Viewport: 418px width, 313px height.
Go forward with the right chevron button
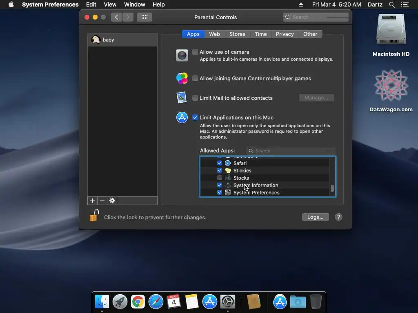(128, 17)
